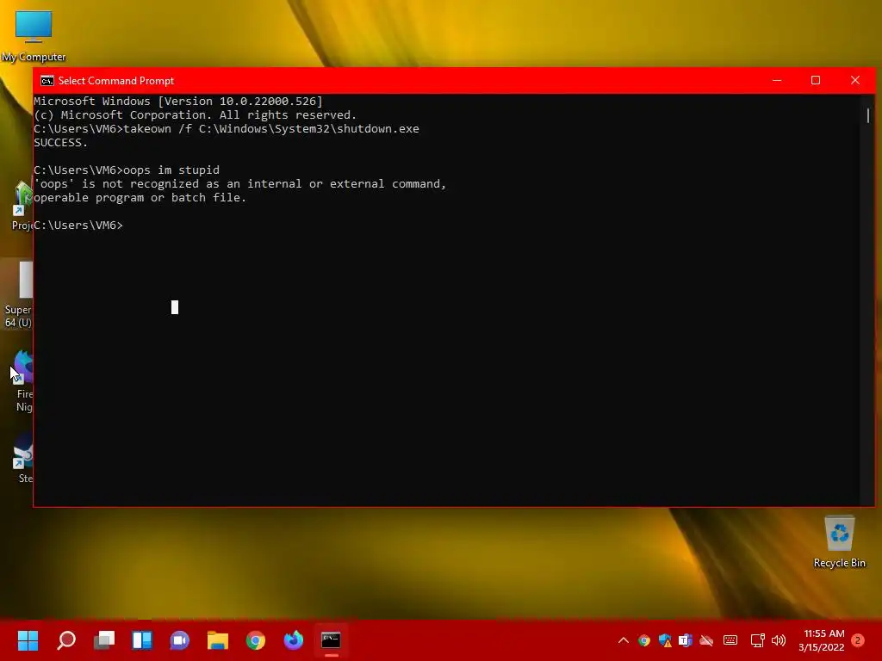The width and height of the screenshot is (882, 661).
Task: Click the empty C:\Users\VM6> prompt line
Action: point(78,225)
